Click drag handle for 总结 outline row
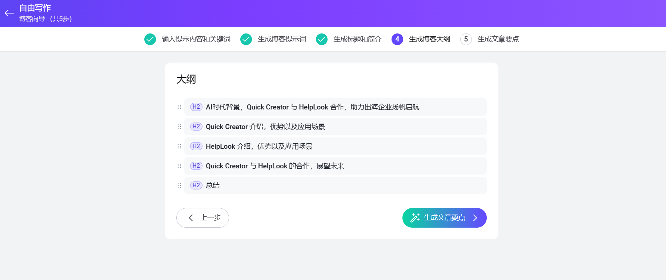The height and width of the screenshot is (280, 666). tap(179, 185)
